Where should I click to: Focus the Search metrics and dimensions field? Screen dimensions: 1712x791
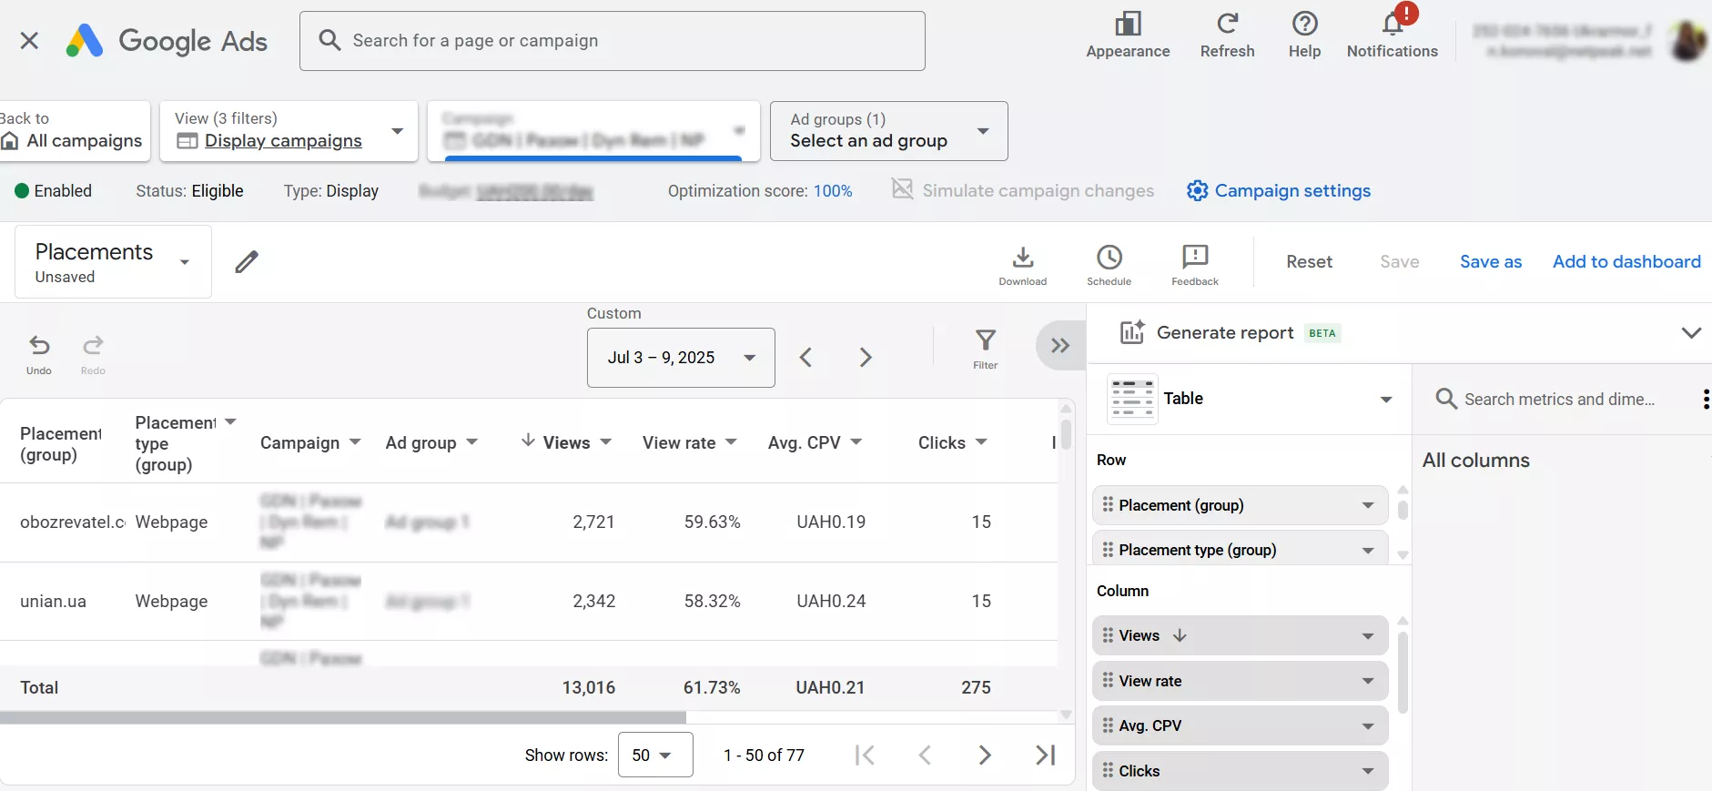pos(1558,399)
